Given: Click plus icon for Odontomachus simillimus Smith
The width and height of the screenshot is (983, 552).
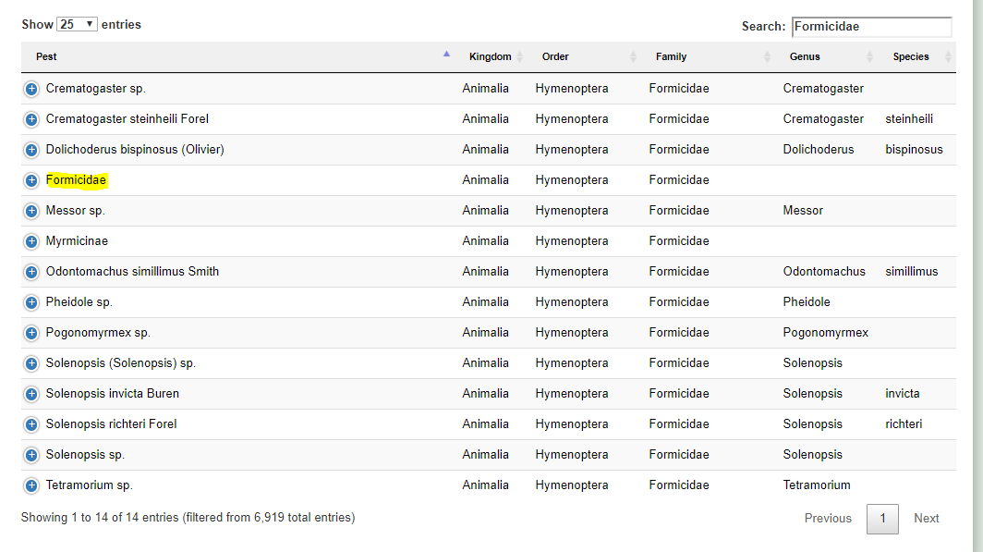Looking at the screenshot, I should (x=31, y=272).
